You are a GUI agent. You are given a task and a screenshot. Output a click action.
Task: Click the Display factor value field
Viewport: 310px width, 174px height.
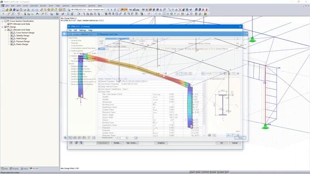tap(121, 138)
